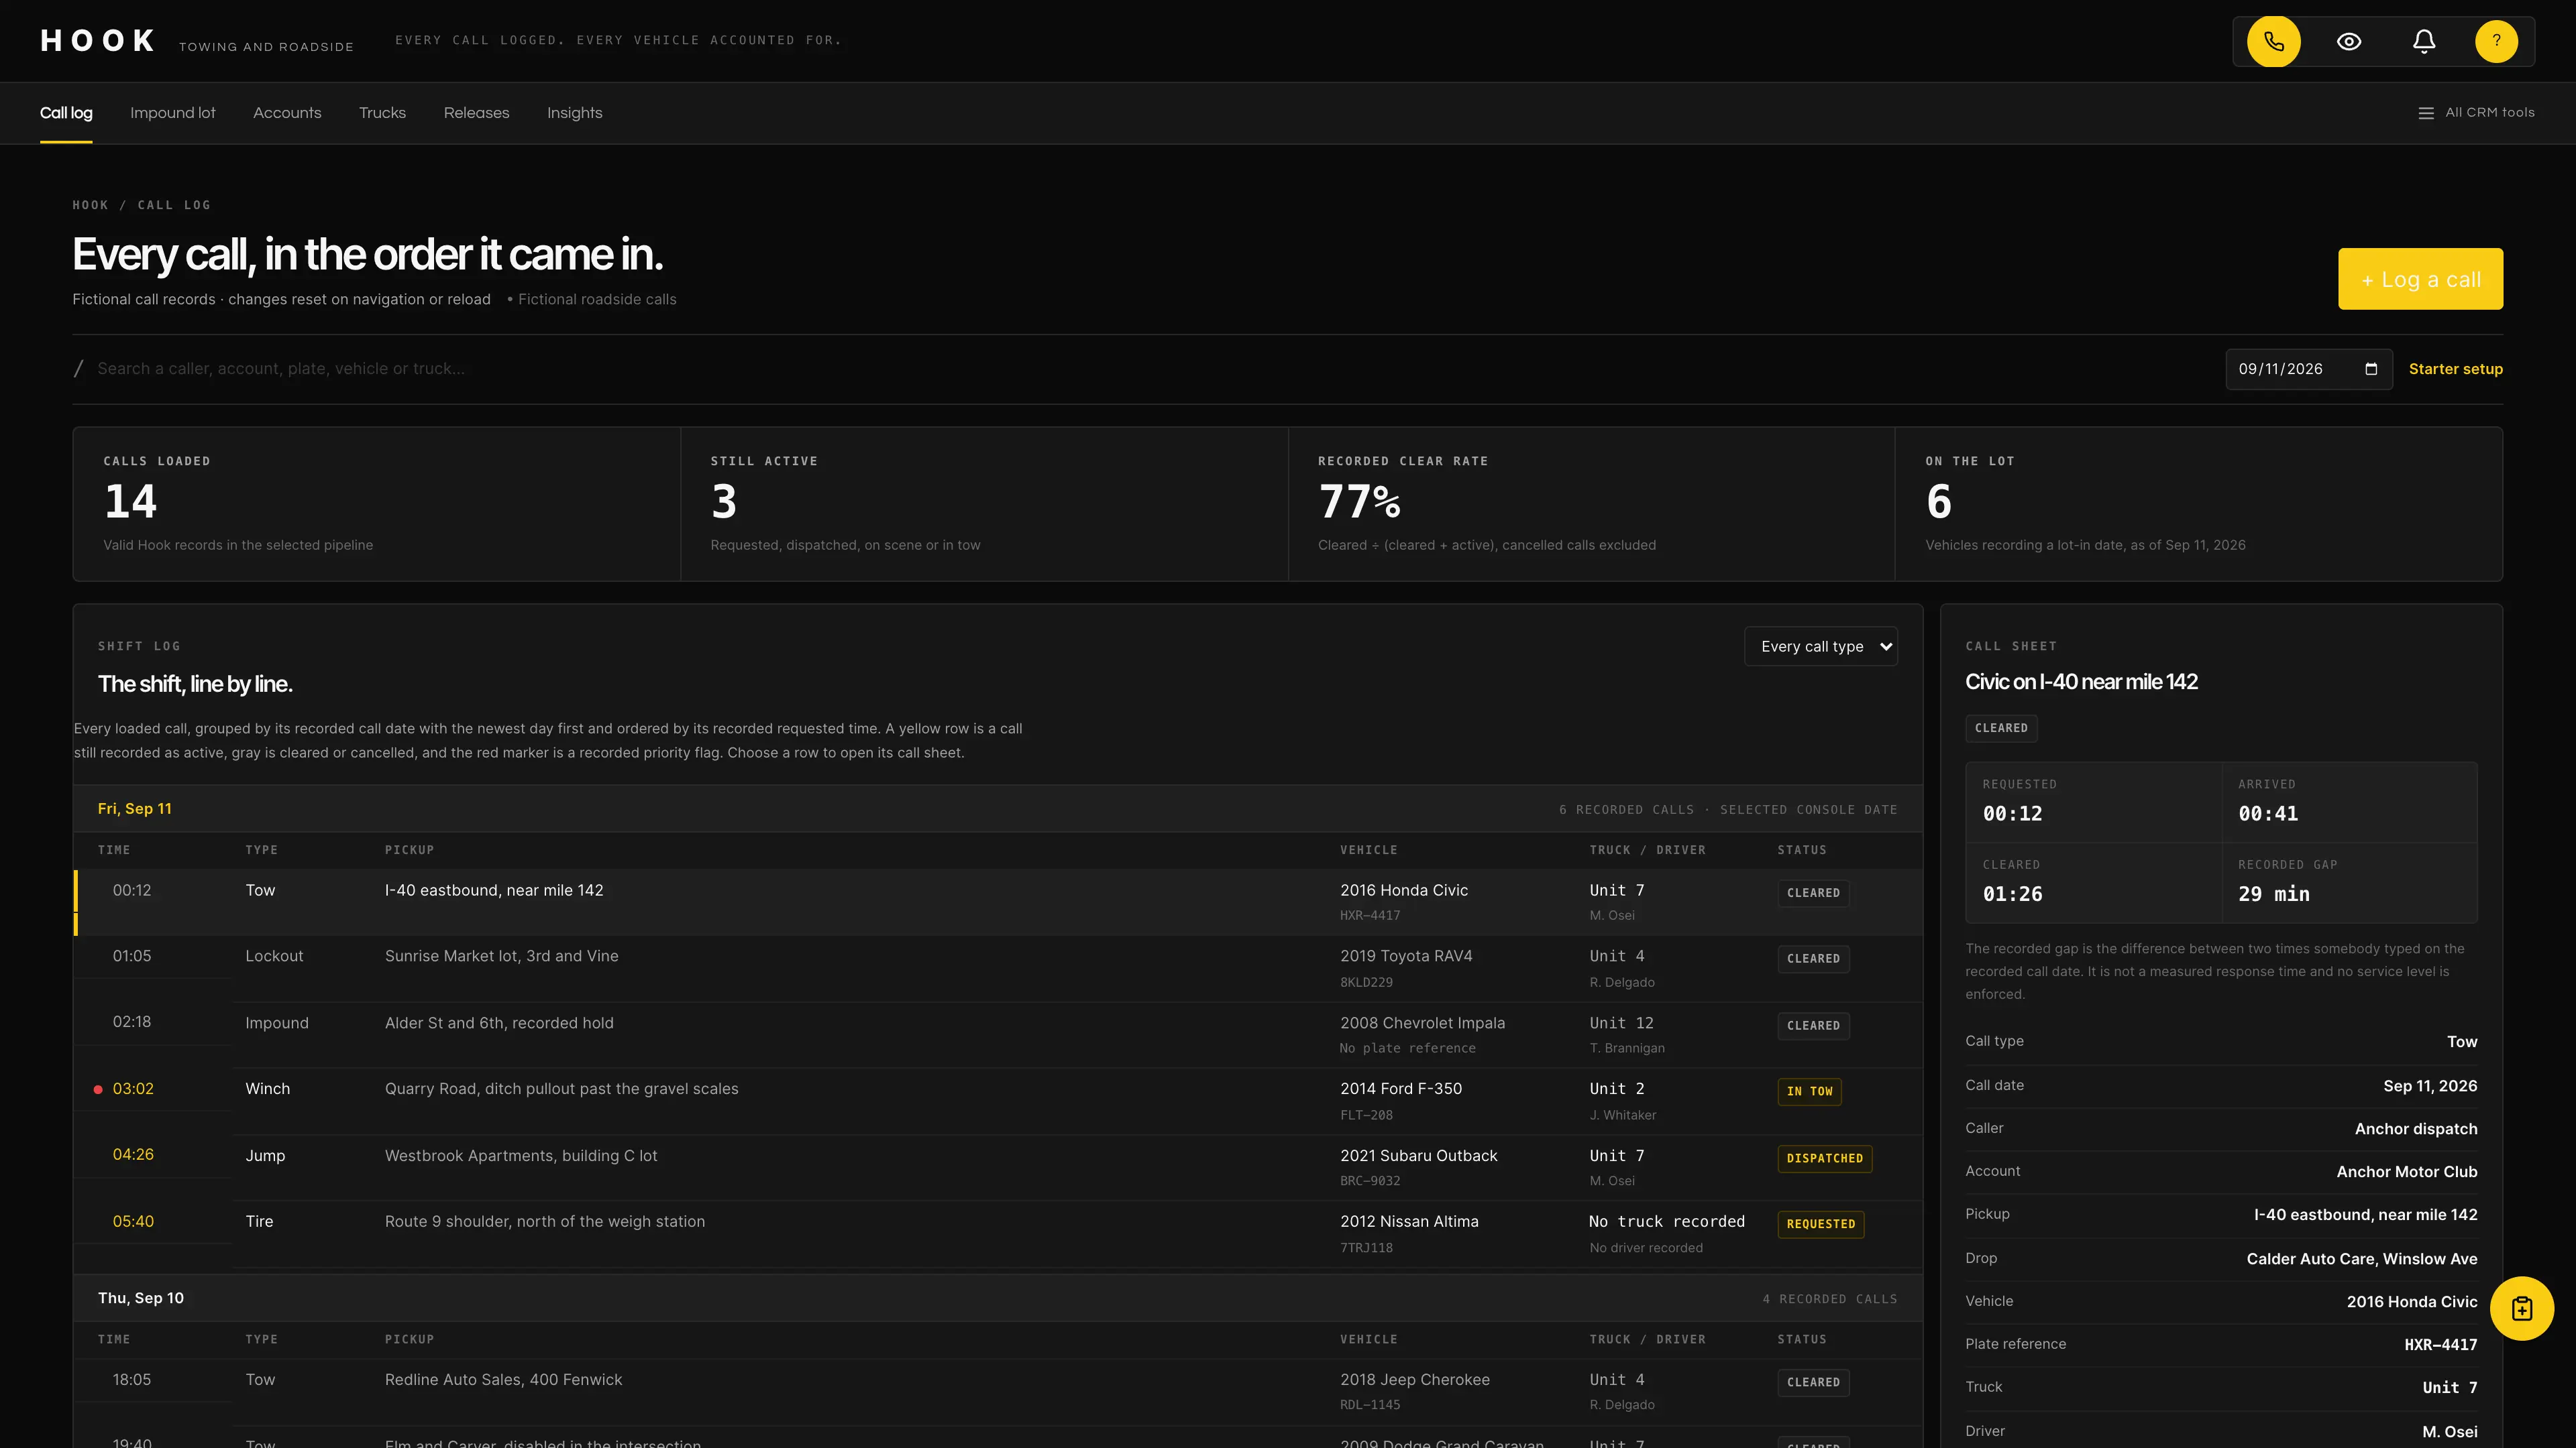Click the HOOK logo
Screen dimensions: 2576x1448
click(x=98, y=41)
